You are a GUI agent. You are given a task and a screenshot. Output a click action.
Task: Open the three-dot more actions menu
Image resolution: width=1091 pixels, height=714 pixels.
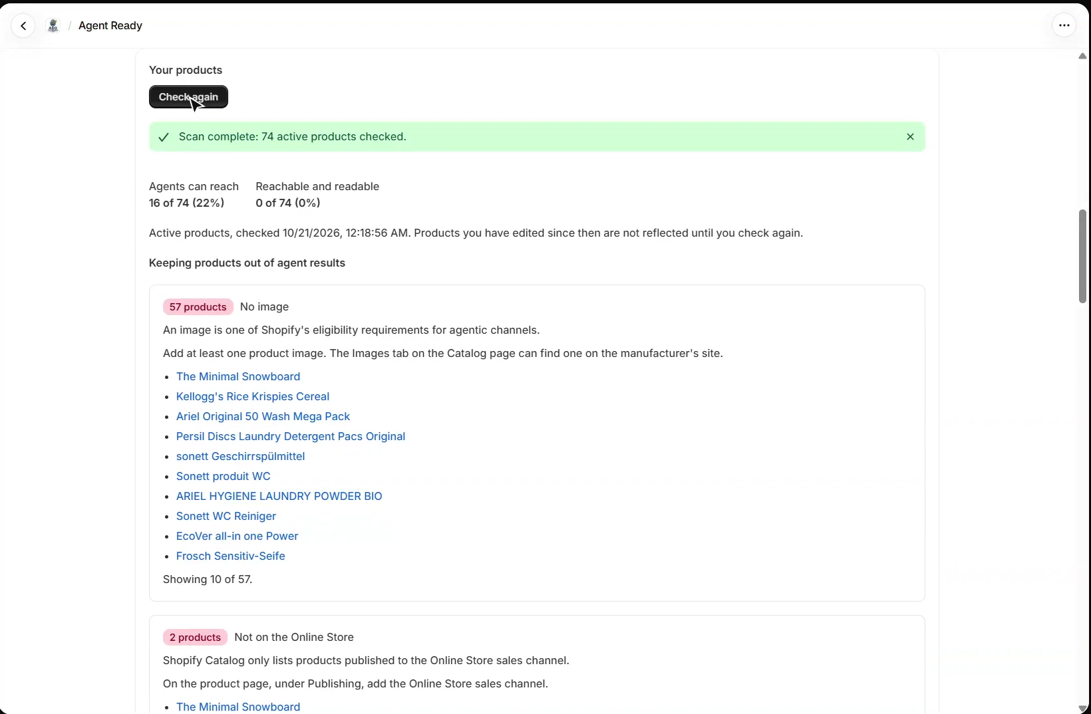(1064, 26)
